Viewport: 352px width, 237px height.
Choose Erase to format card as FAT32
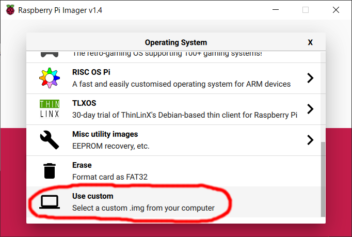(x=82, y=165)
